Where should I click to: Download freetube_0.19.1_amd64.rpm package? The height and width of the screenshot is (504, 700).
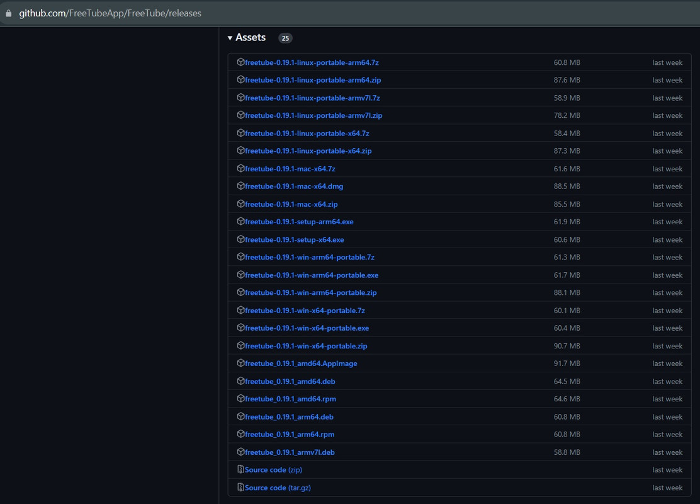coord(290,399)
